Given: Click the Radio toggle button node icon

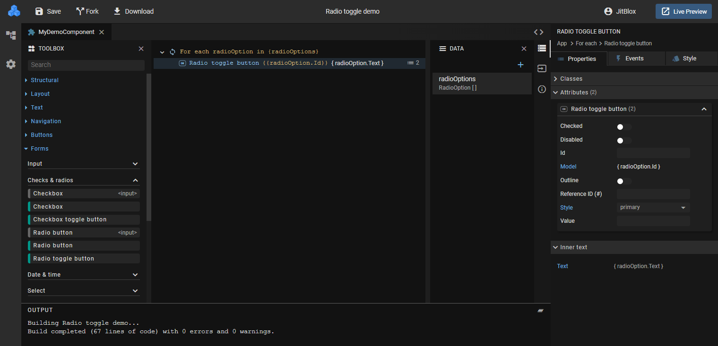Looking at the screenshot, I should [182, 63].
